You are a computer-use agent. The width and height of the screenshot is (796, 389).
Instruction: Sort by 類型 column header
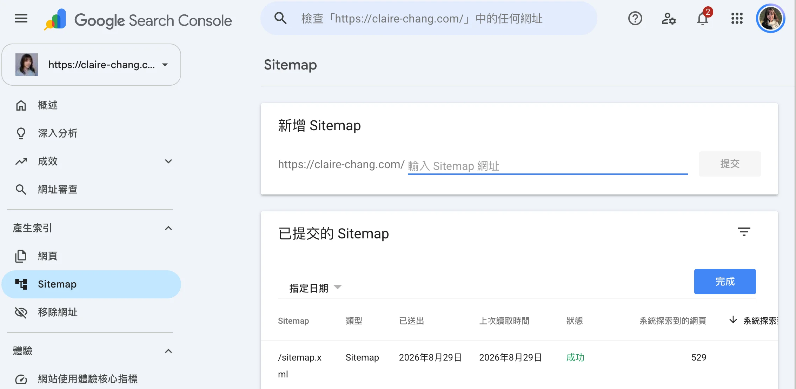[354, 321]
